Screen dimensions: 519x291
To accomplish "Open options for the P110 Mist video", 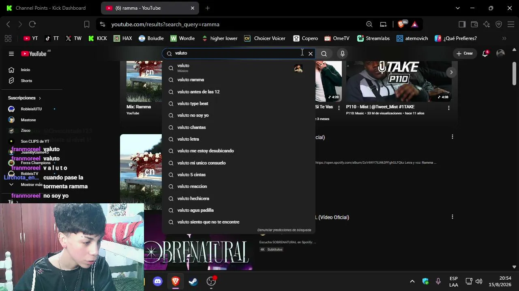I will pos(448,108).
